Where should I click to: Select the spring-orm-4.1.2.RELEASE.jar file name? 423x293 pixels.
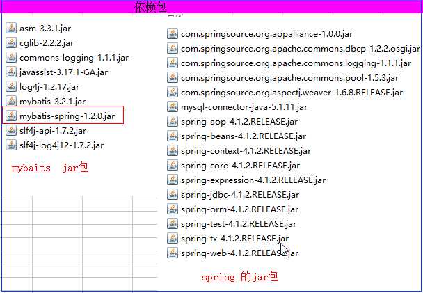(240, 209)
